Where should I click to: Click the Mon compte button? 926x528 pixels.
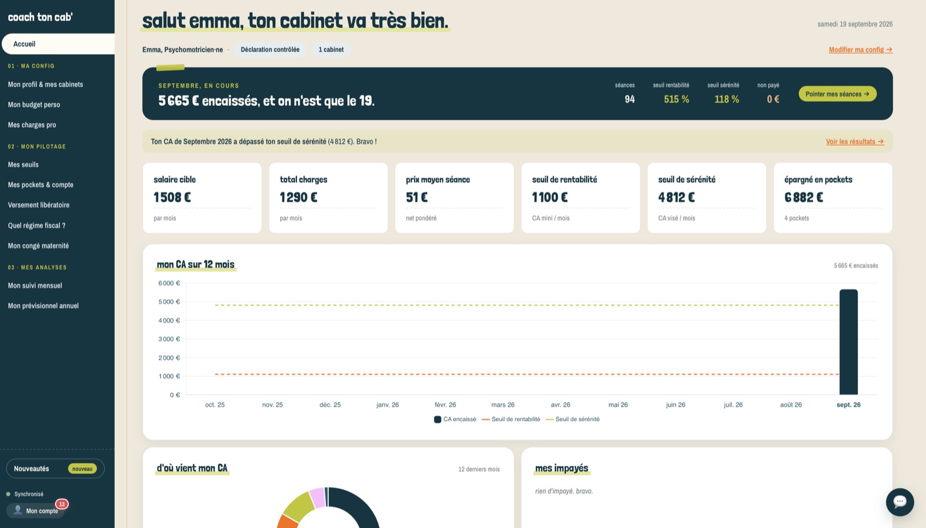[35, 511]
